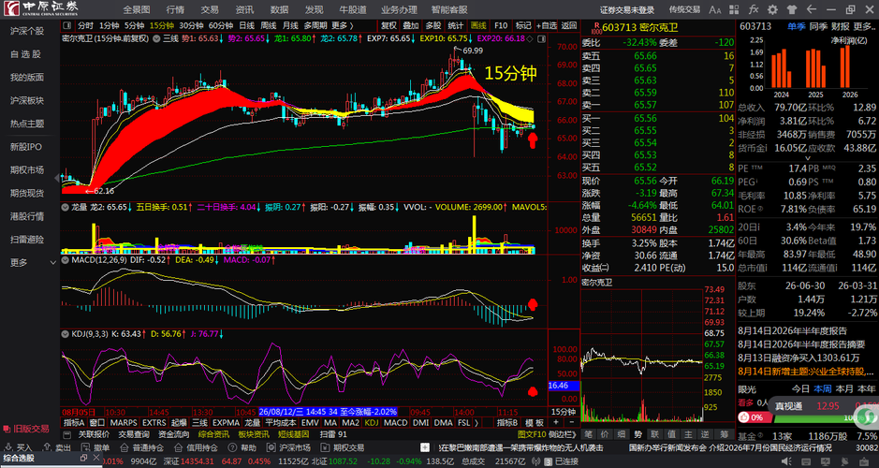Screen dimensions: 879x468
Task: Open the 指标A indicator group dropdown
Action: [x=73, y=422]
